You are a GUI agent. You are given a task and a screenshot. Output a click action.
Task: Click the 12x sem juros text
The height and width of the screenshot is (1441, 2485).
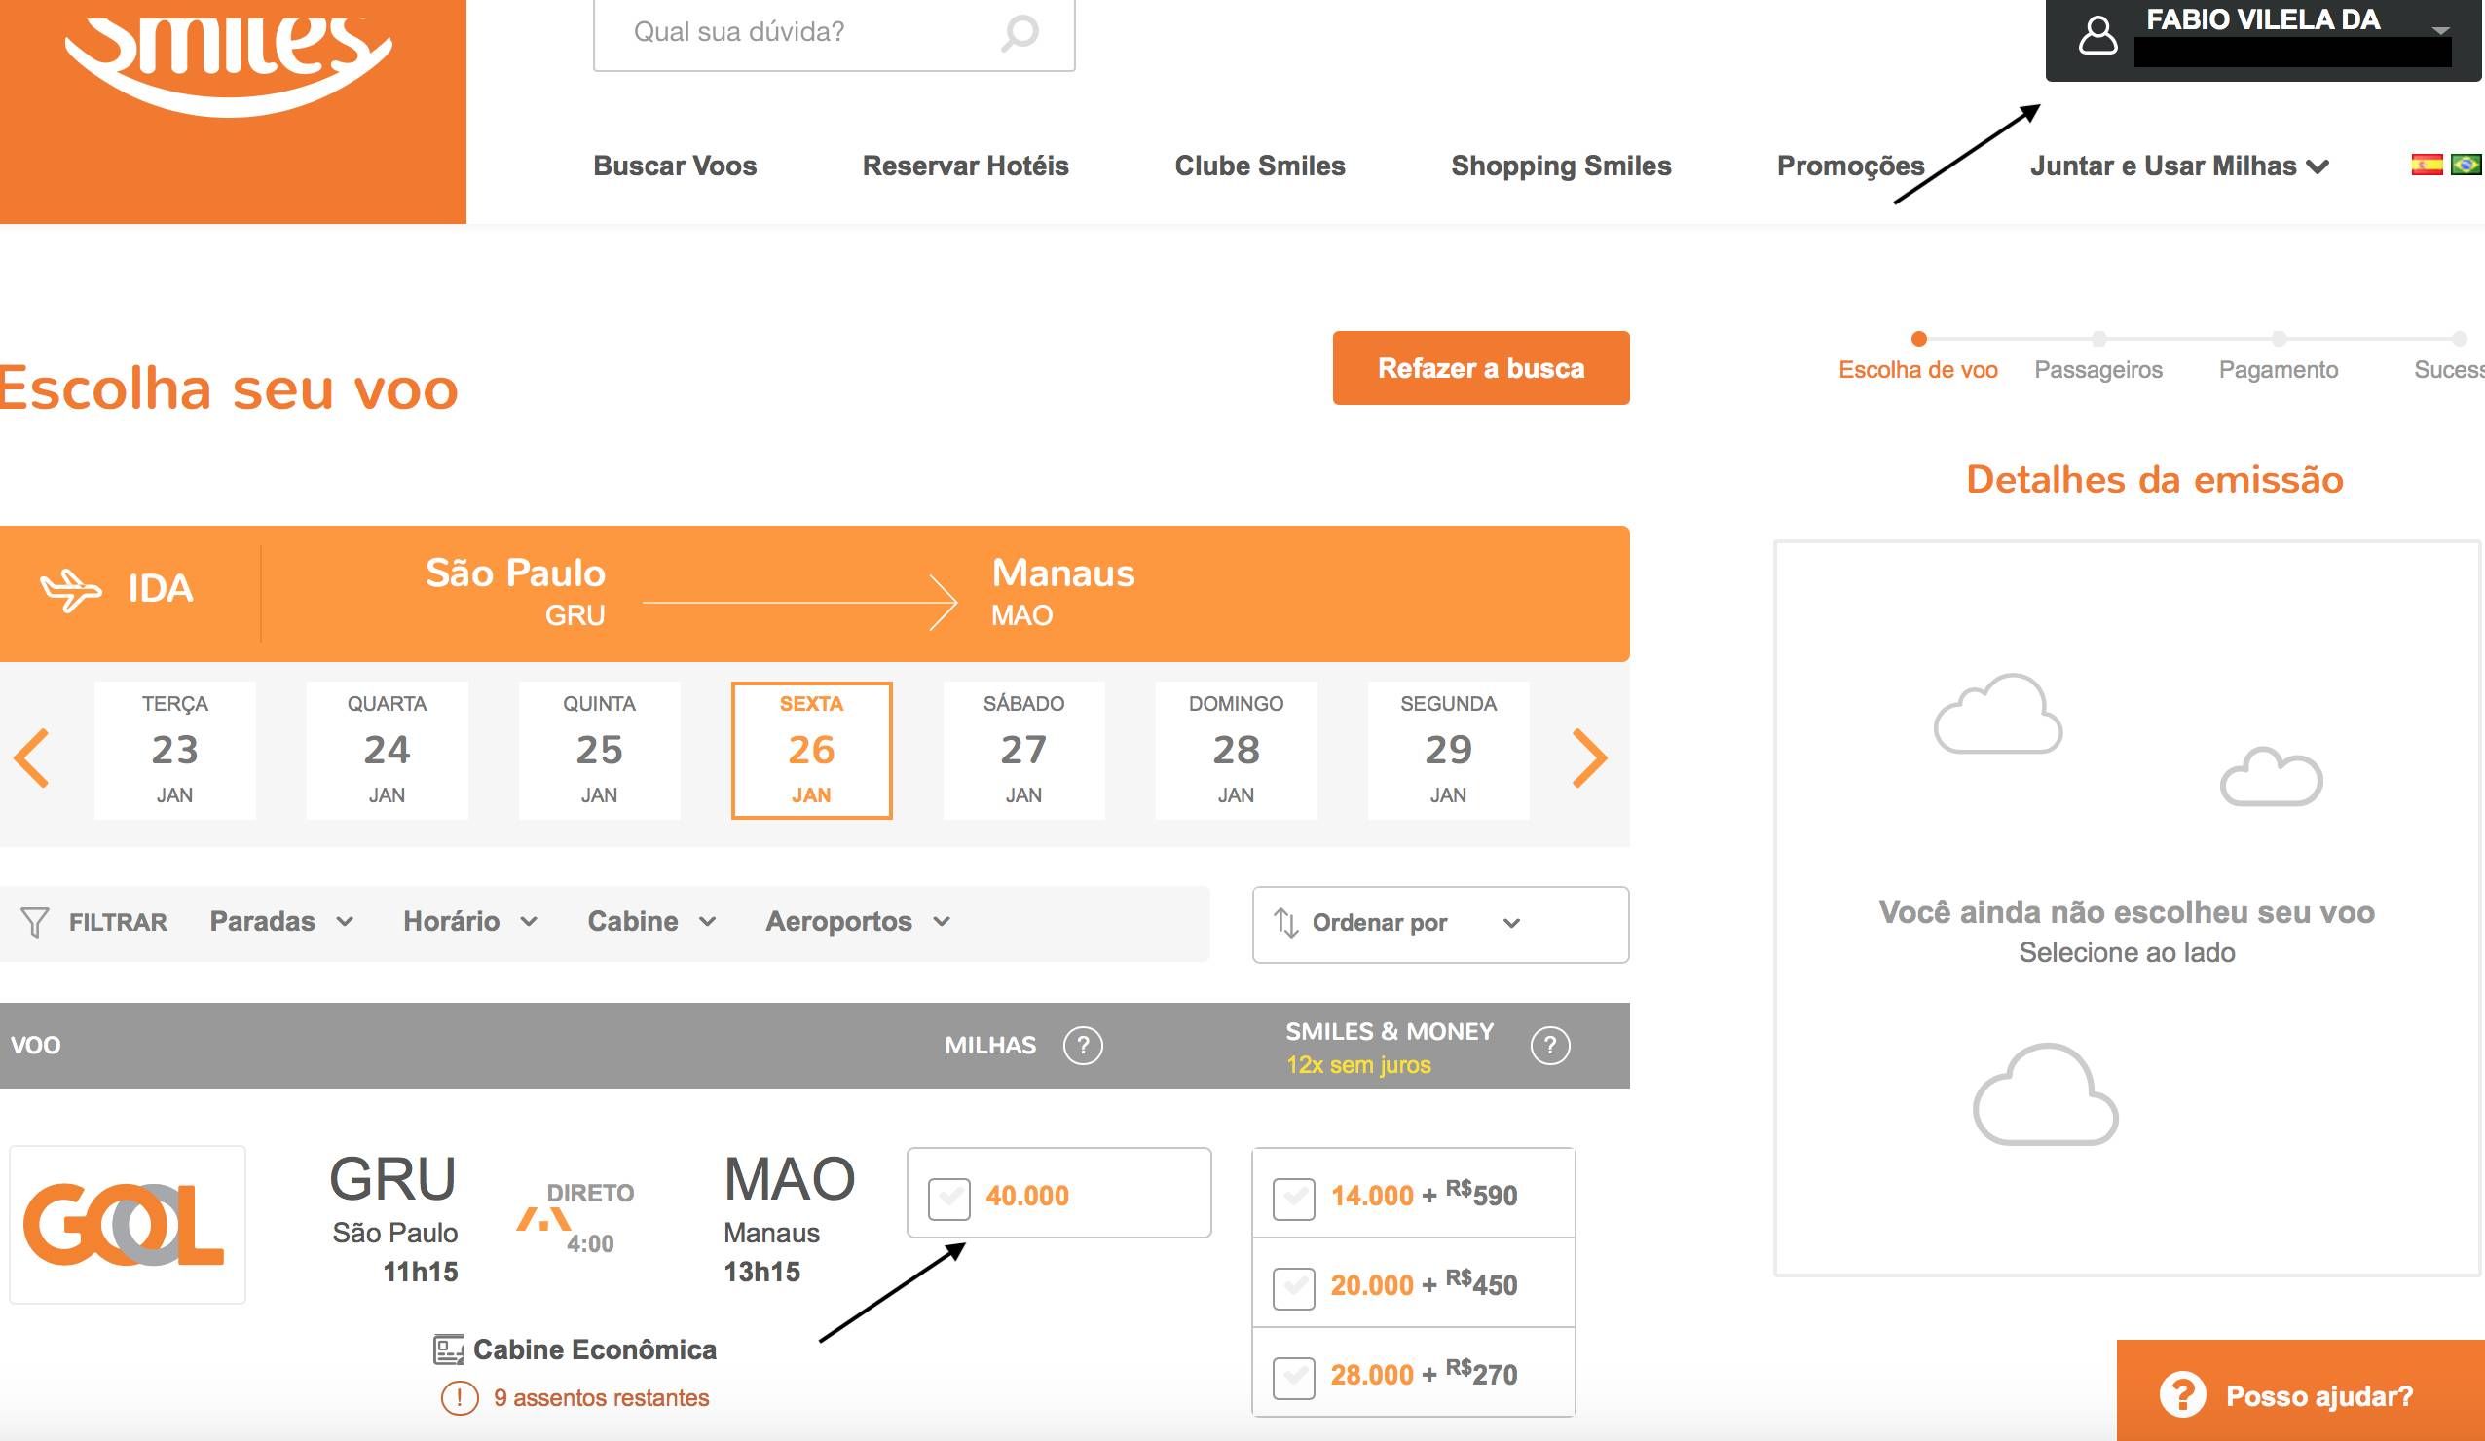click(1357, 1065)
